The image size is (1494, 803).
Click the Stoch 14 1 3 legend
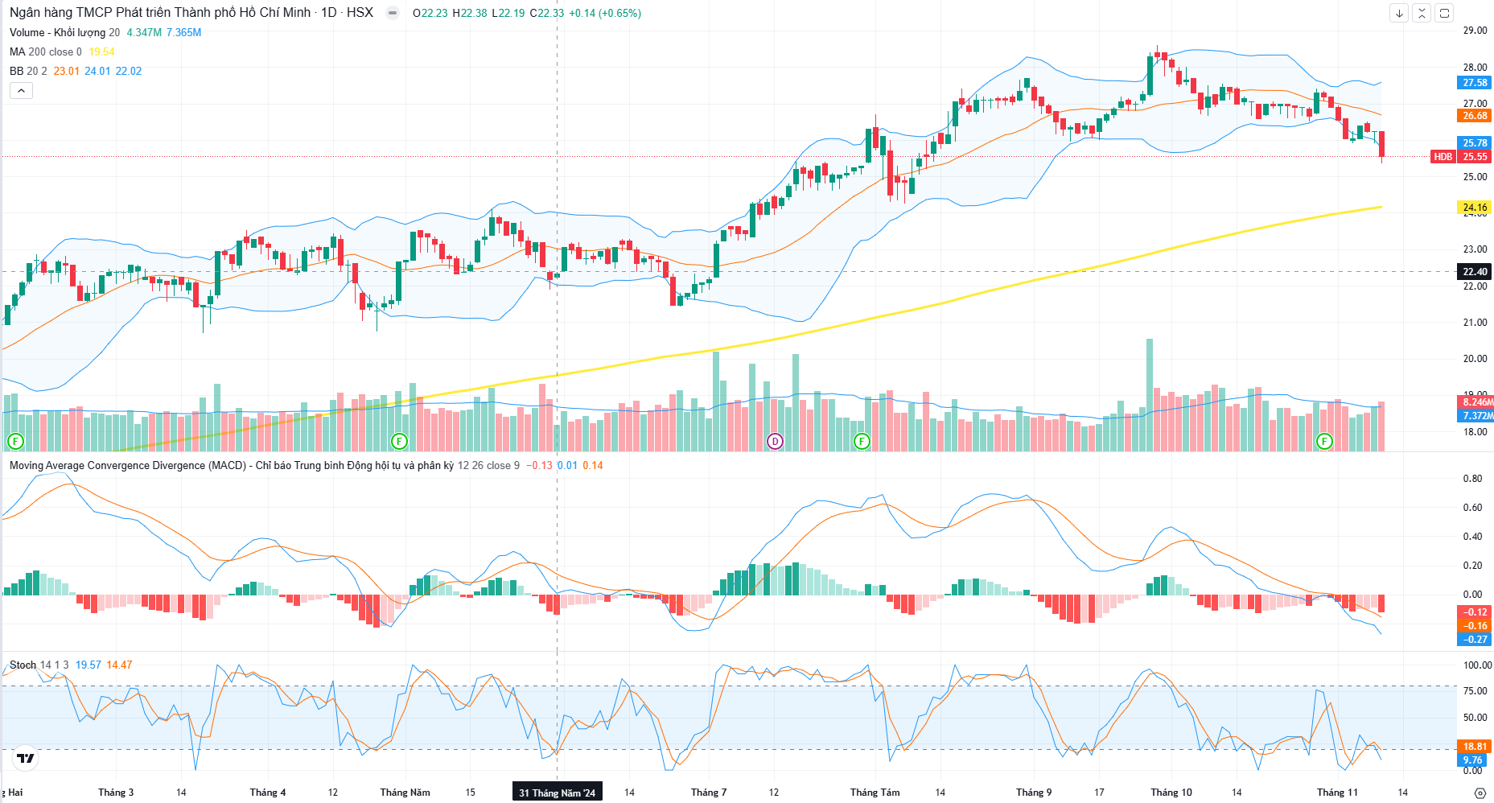tap(39, 665)
